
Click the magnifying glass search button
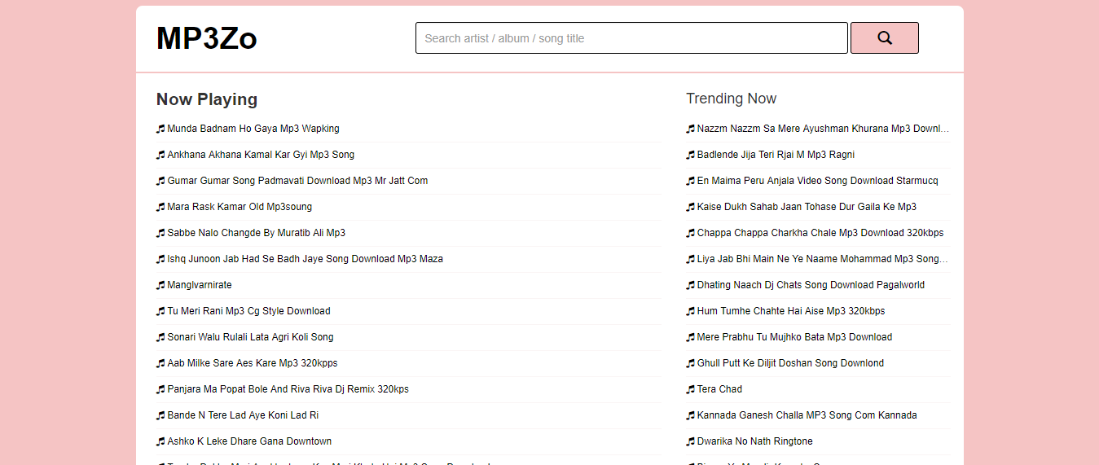click(884, 38)
